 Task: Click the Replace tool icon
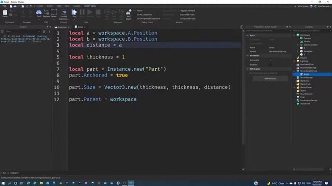46,13
